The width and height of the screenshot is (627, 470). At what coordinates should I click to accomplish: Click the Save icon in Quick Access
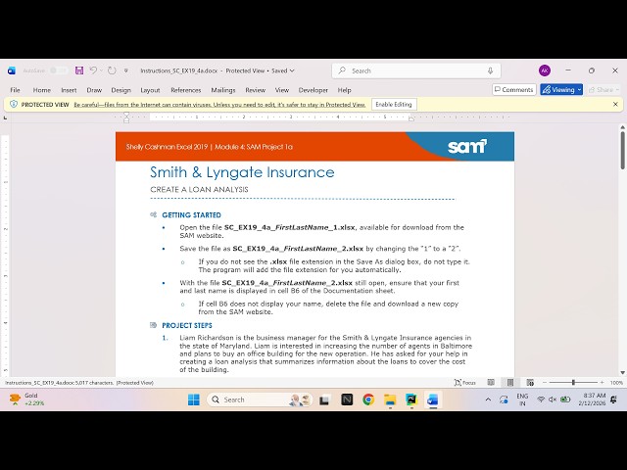[79, 70]
